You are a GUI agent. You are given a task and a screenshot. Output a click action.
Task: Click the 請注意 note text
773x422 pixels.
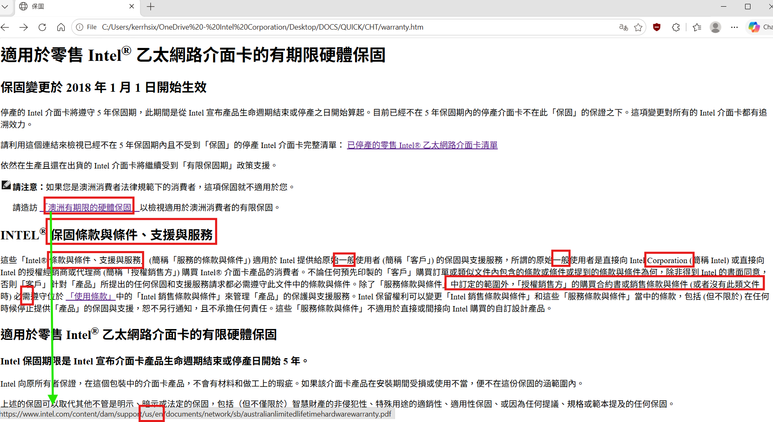[154, 187]
